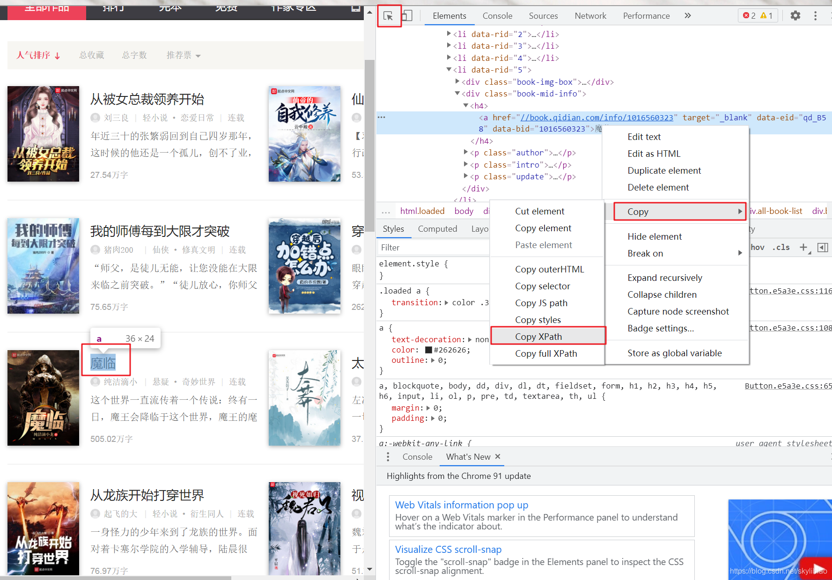Open the console drawer three-dot menu
832x580 pixels.
388,456
